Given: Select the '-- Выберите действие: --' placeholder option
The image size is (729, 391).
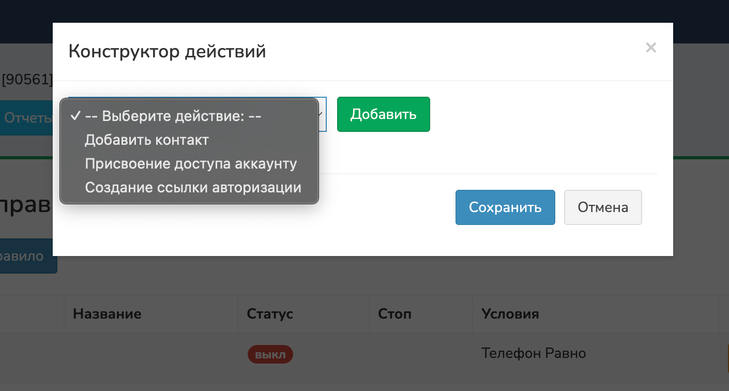Looking at the screenshot, I should pyautogui.click(x=173, y=116).
